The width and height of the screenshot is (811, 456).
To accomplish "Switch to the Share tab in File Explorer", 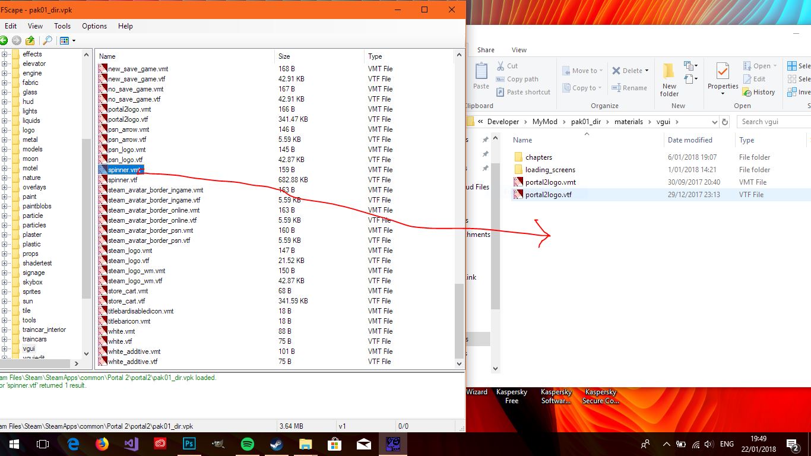I will [x=486, y=50].
